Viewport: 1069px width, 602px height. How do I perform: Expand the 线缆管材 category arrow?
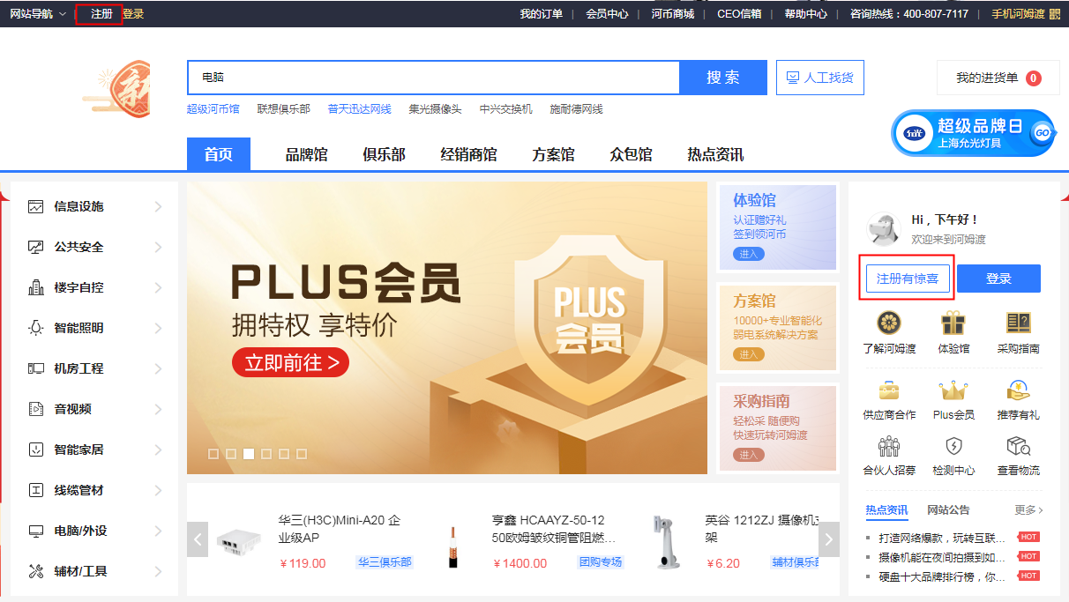(159, 490)
